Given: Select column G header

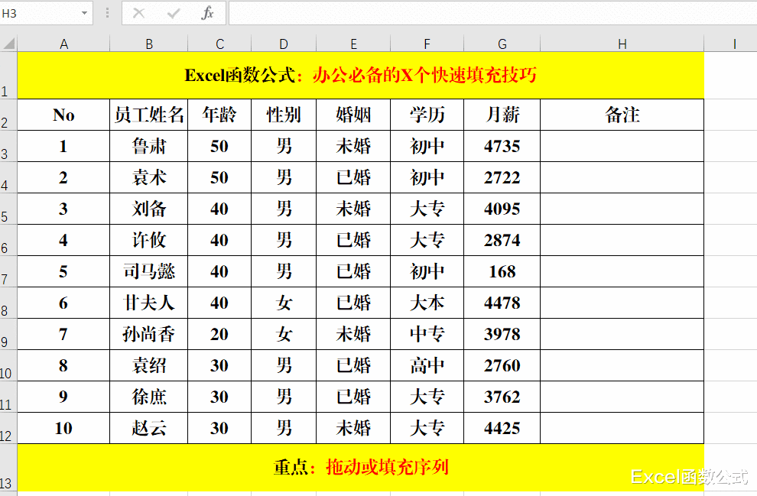Looking at the screenshot, I should click(x=502, y=44).
